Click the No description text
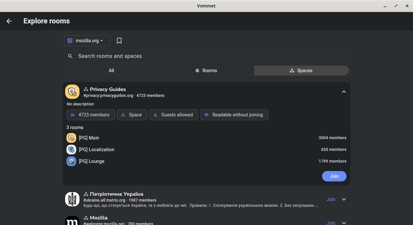This screenshot has height=225, width=413. pyautogui.click(x=80, y=104)
